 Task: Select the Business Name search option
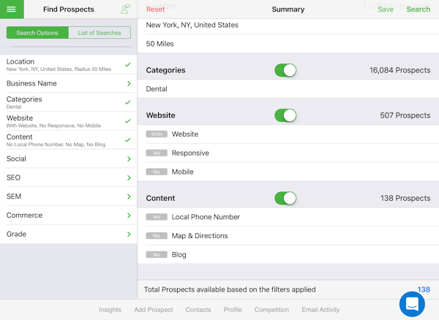pos(69,83)
